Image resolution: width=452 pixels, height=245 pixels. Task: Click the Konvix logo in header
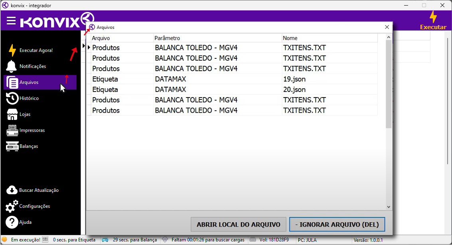click(57, 20)
